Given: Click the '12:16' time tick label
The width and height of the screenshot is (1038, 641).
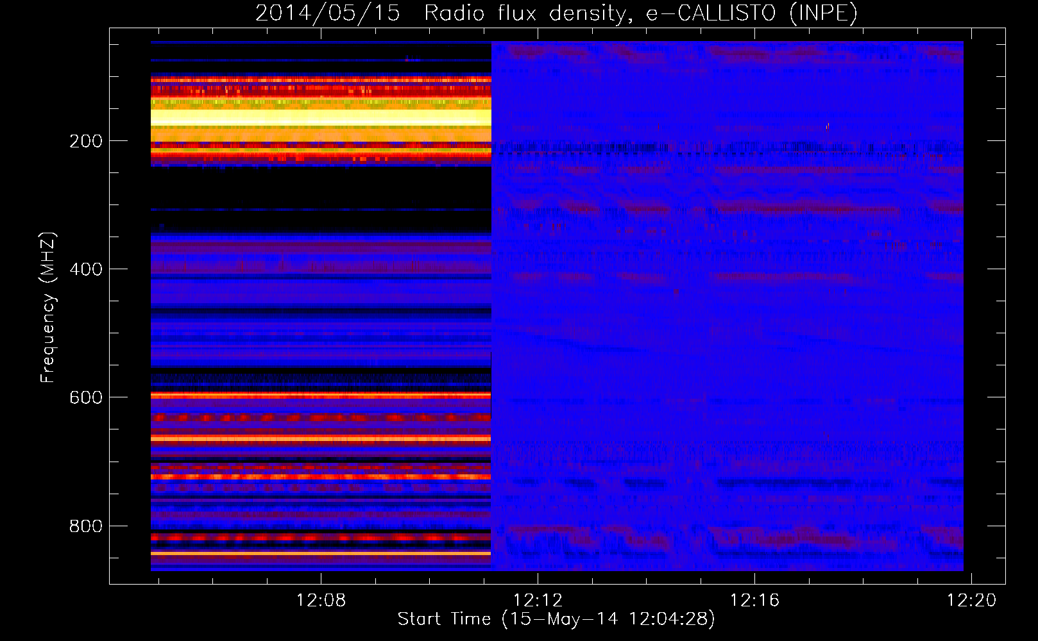Looking at the screenshot, I should click(x=755, y=600).
